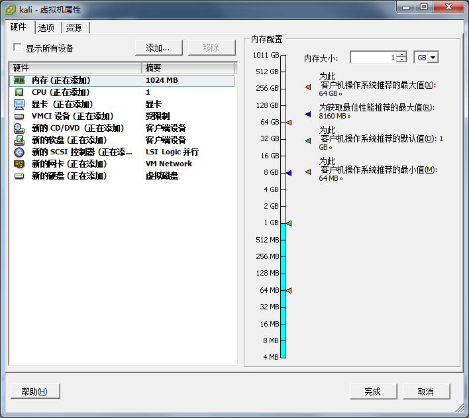Click the 移除 button

tap(211, 48)
